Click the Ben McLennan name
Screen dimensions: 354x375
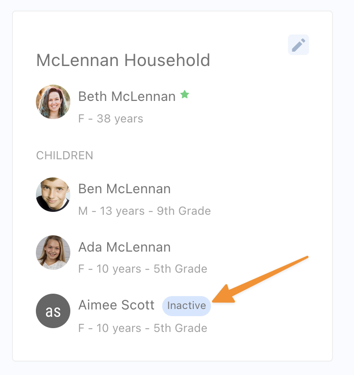pos(124,189)
